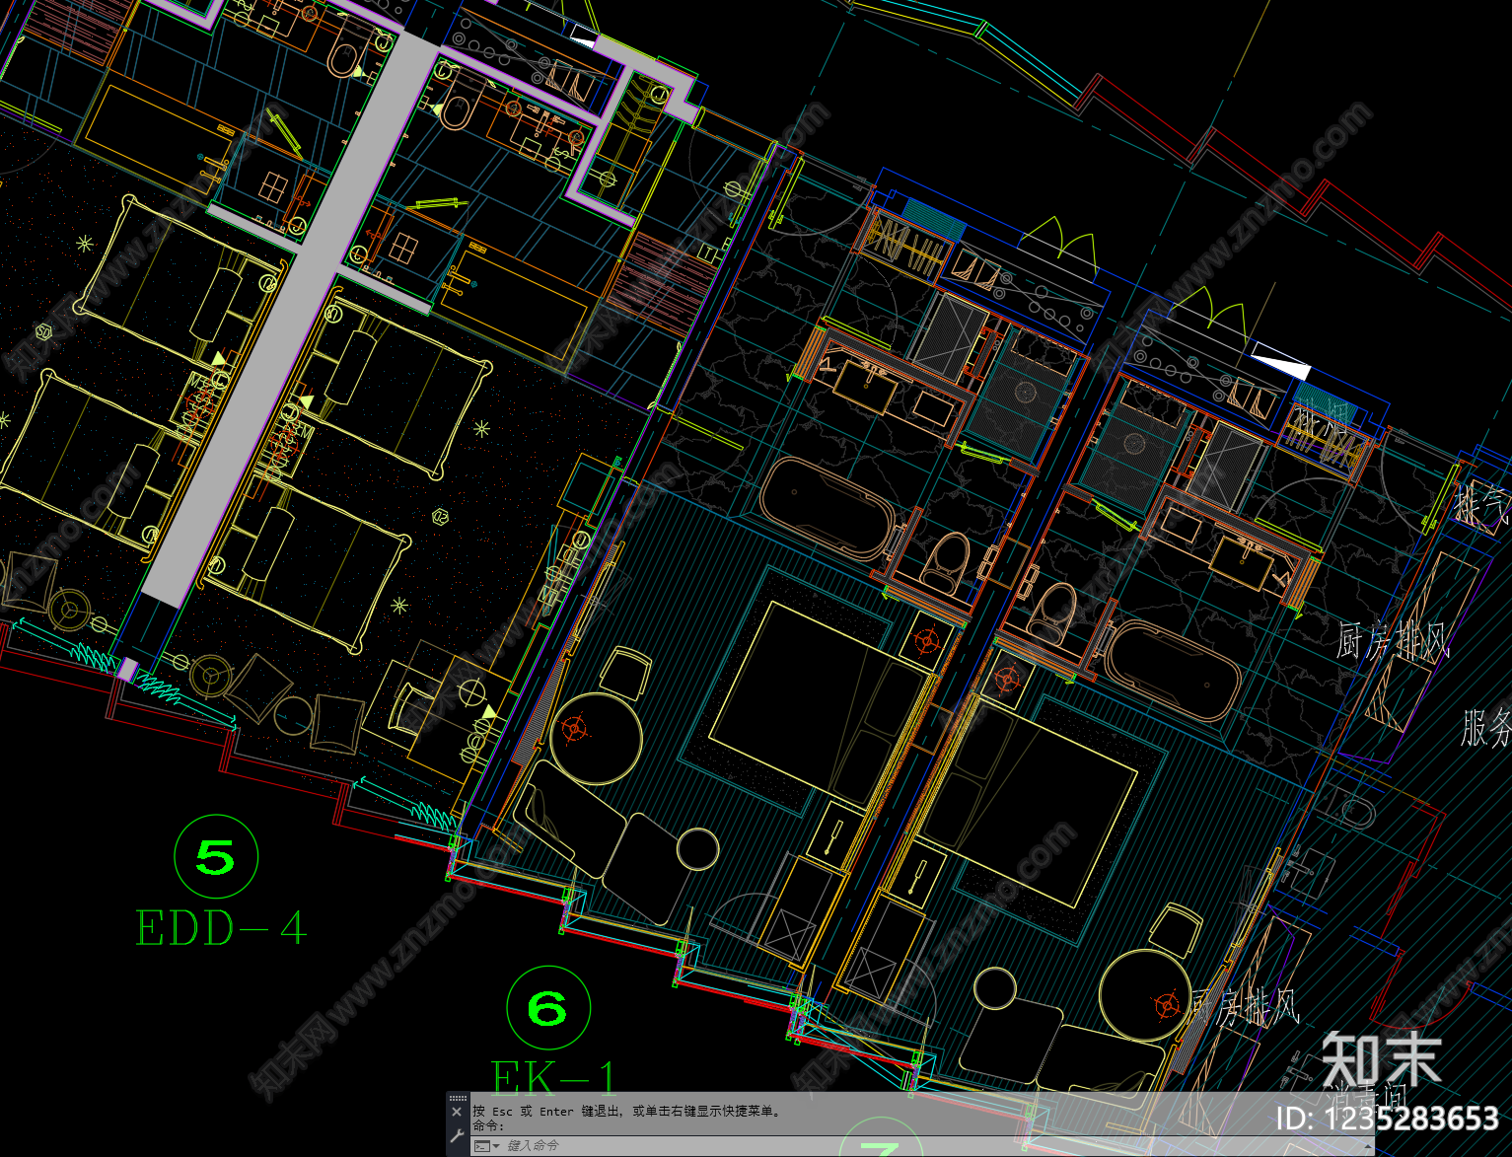Viewport: 1512px width, 1157px height.
Task: Select the EK-1 room type label
Action: 553,1079
